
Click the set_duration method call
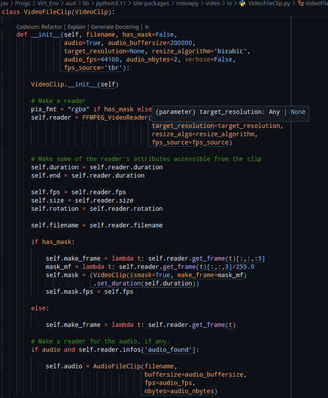(119, 283)
